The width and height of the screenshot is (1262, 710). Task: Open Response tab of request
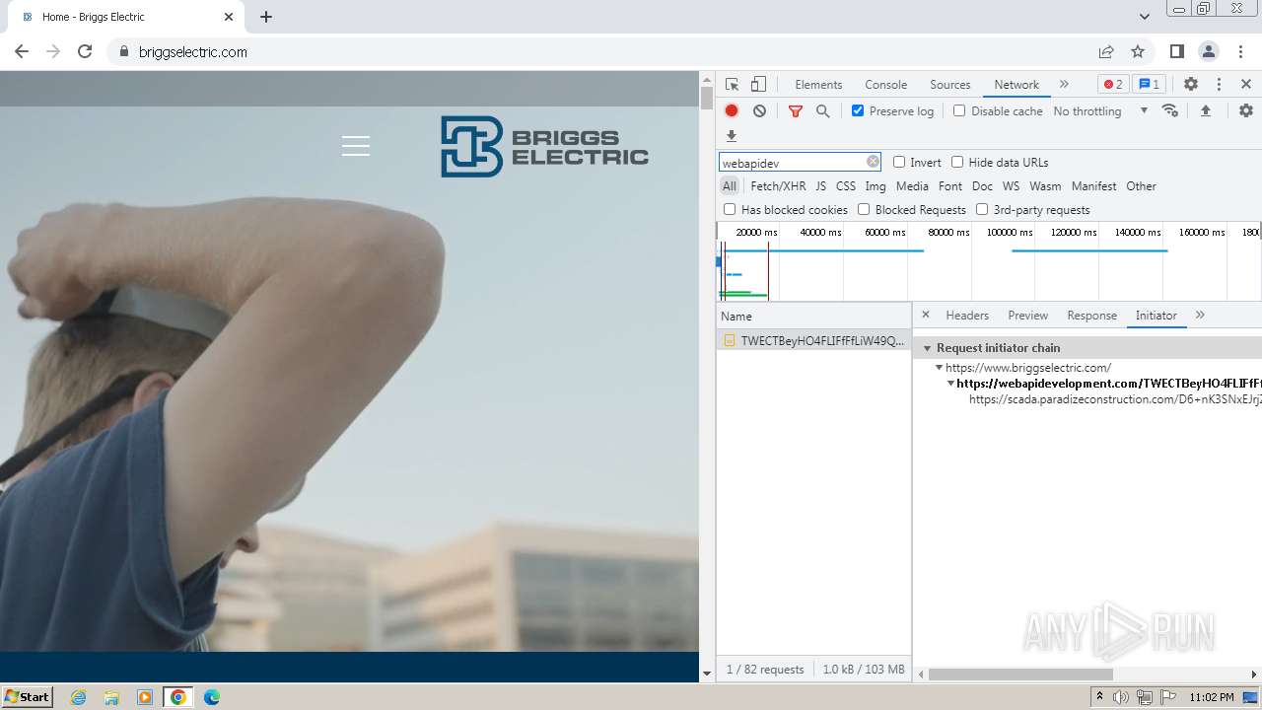(x=1091, y=315)
